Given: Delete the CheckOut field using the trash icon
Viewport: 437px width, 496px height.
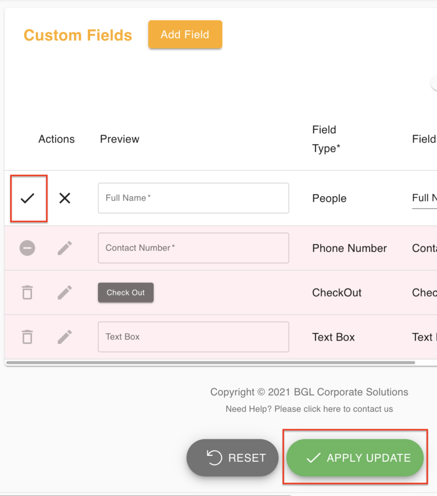Looking at the screenshot, I should point(28,293).
